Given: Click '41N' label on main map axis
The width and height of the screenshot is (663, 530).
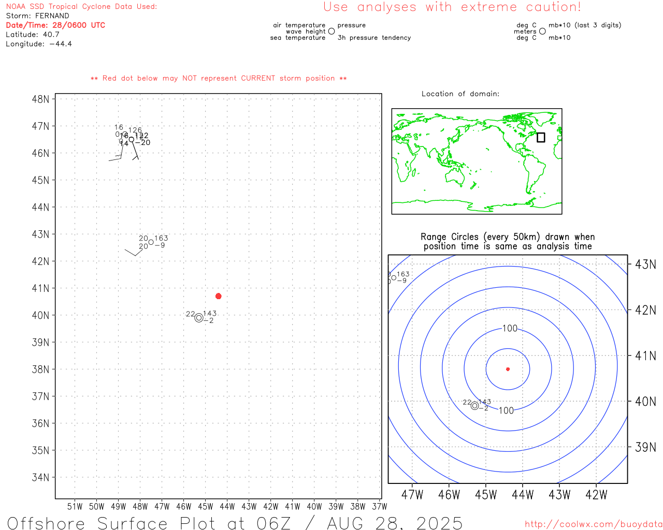Looking at the screenshot, I should [40, 288].
